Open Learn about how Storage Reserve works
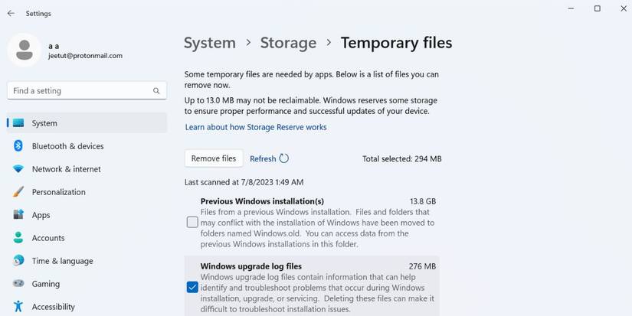Screen dimensions: 632x316 click(x=256, y=127)
